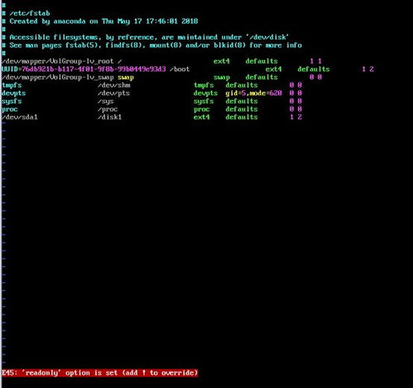Click the 'Created by anaconda' comment line
413x388 pixels.
[99, 22]
